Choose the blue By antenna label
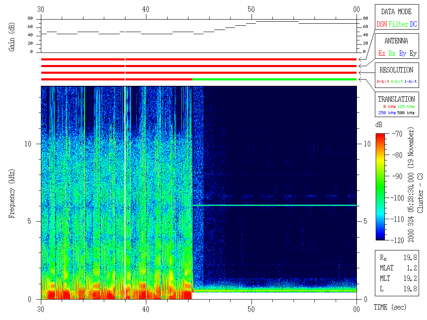 [x=402, y=54]
